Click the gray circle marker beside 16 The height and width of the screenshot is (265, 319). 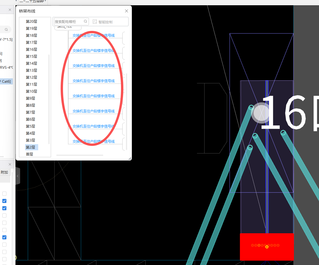261,113
